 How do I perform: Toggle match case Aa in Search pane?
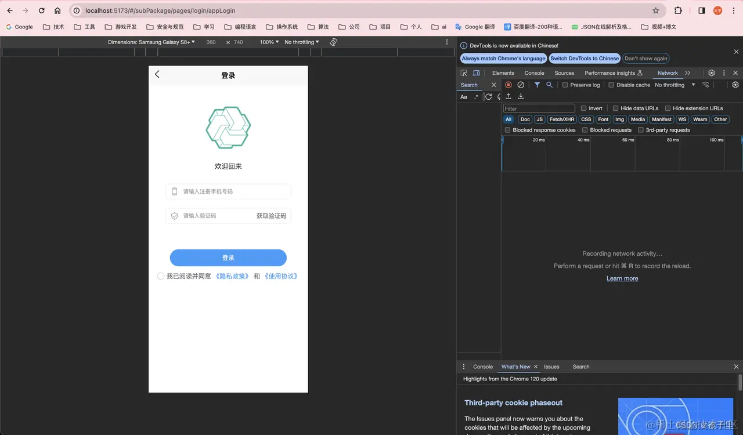point(464,97)
